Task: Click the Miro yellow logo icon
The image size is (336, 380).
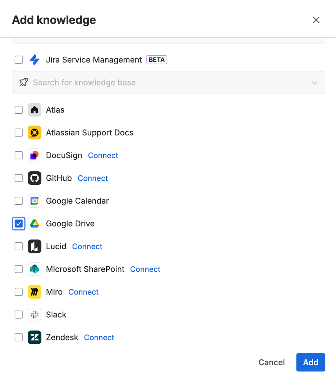Action: [35, 292]
